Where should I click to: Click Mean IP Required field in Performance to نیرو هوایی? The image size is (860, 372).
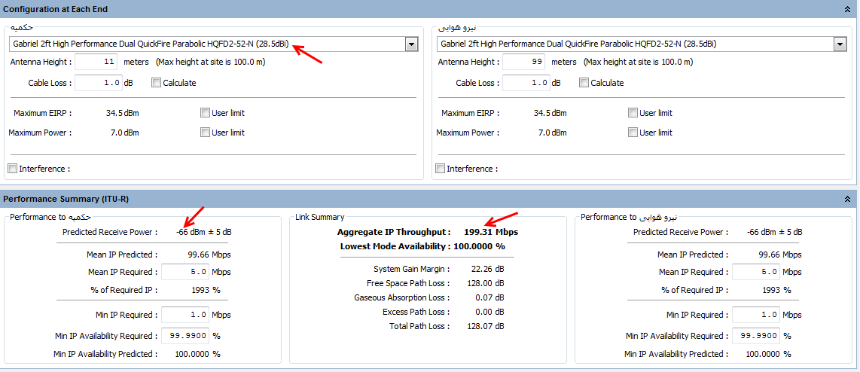[x=756, y=272]
